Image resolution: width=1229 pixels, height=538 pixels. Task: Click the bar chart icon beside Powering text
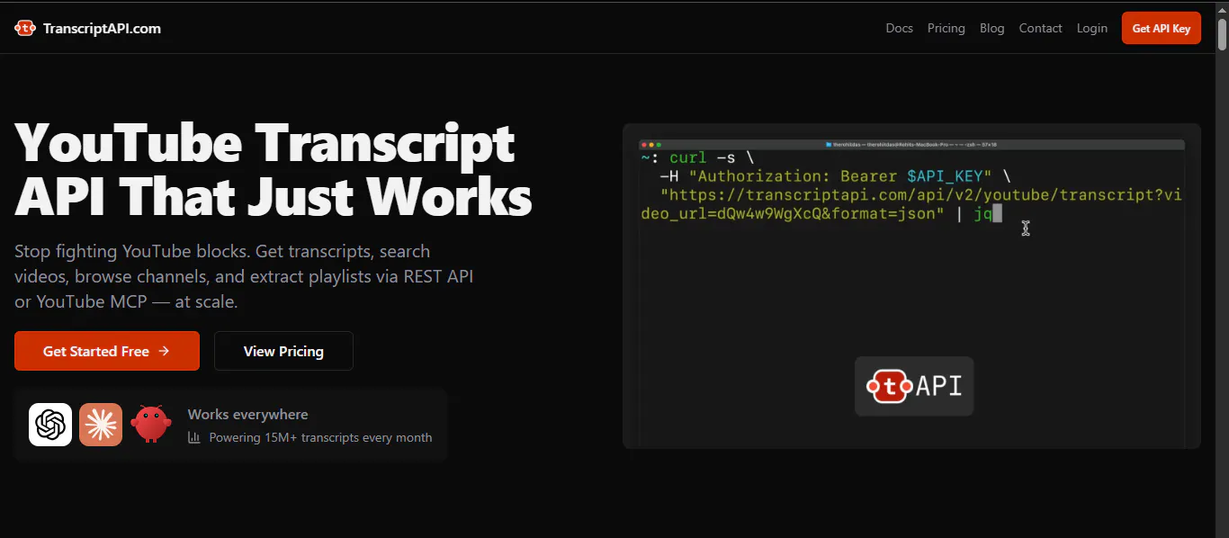pos(193,437)
